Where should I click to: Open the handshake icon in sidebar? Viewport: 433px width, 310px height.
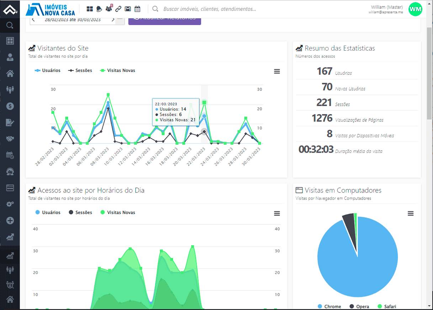click(x=10, y=138)
